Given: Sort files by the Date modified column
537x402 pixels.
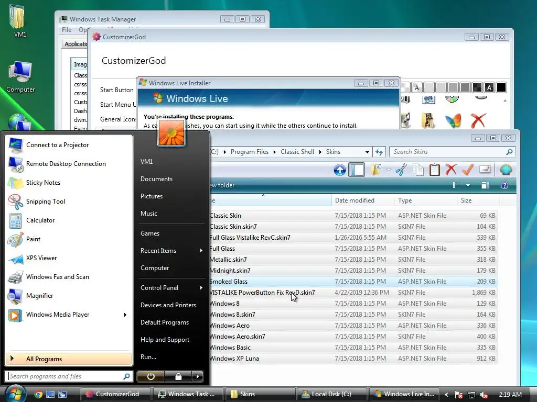Looking at the screenshot, I should coord(363,200).
